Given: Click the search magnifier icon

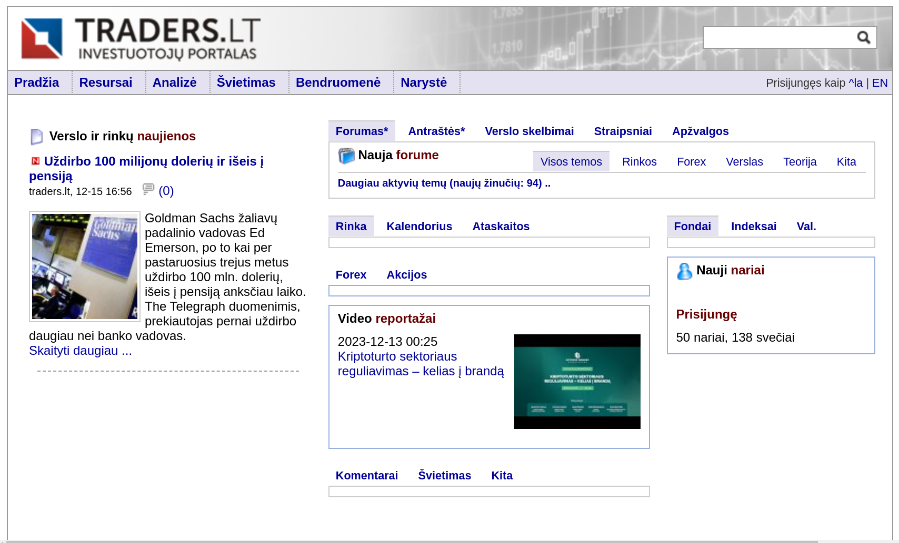Looking at the screenshot, I should click(x=863, y=37).
